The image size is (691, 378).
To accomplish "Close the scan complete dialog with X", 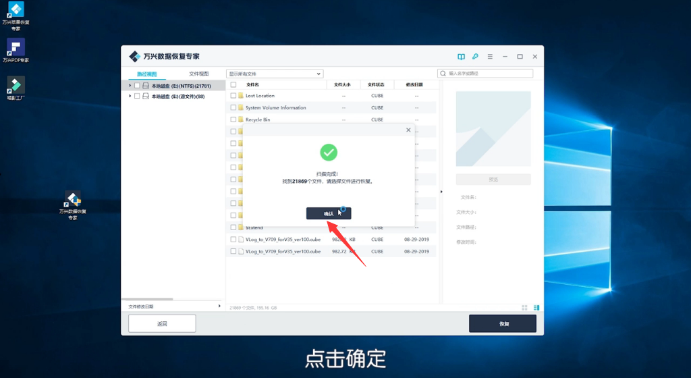I will (x=408, y=130).
